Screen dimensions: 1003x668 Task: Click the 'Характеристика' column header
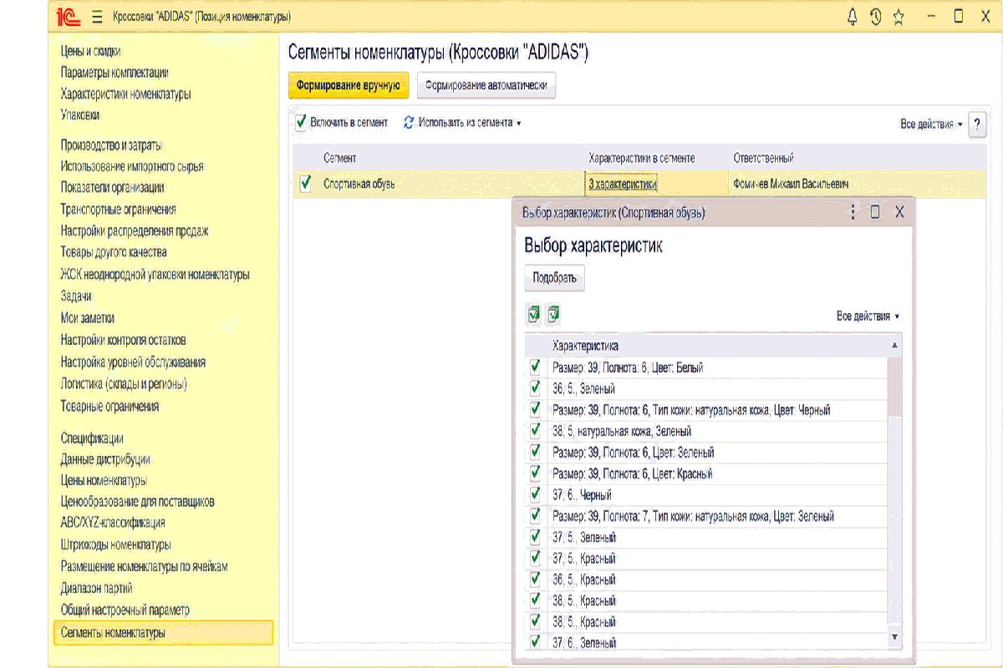coord(585,345)
